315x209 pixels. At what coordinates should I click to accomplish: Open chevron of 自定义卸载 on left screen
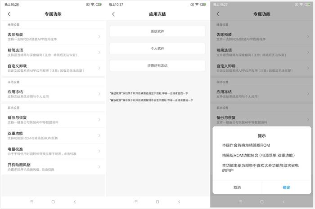(x=99, y=68)
